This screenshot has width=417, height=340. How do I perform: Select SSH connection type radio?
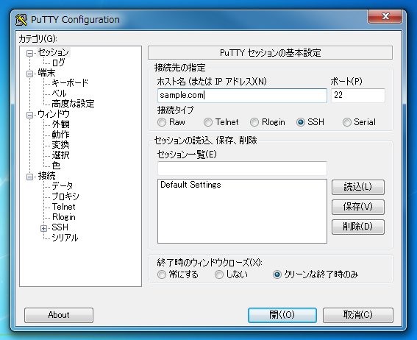[301, 122]
